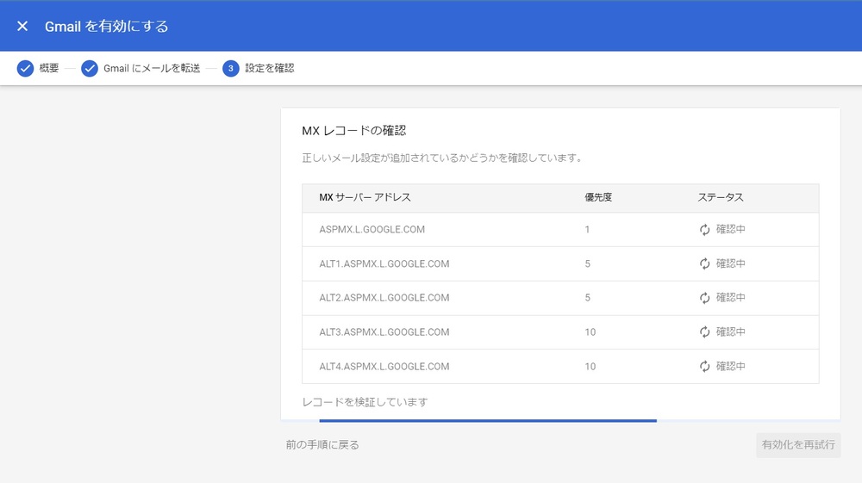
Task: Click the checkmark icon beside Gmail にメールを転送
Action: (x=90, y=68)
